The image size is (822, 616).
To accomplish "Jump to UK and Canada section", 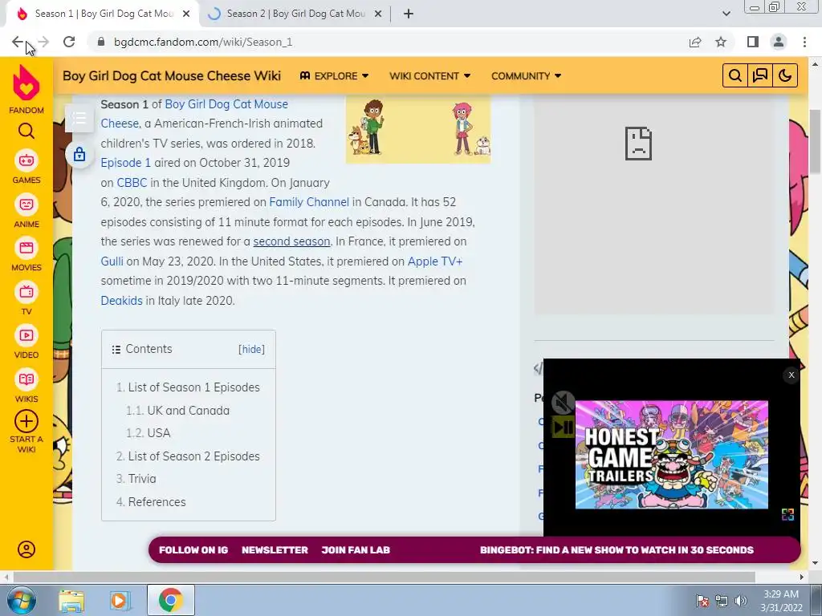I will pos(188,411).
